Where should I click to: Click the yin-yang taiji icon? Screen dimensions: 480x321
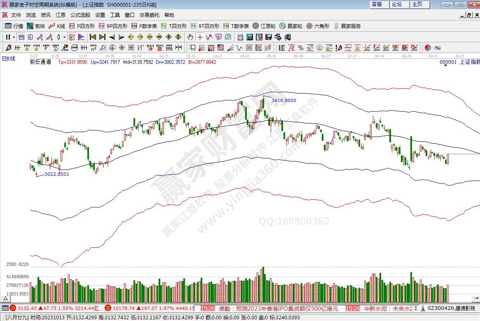(x=428, y=47)
